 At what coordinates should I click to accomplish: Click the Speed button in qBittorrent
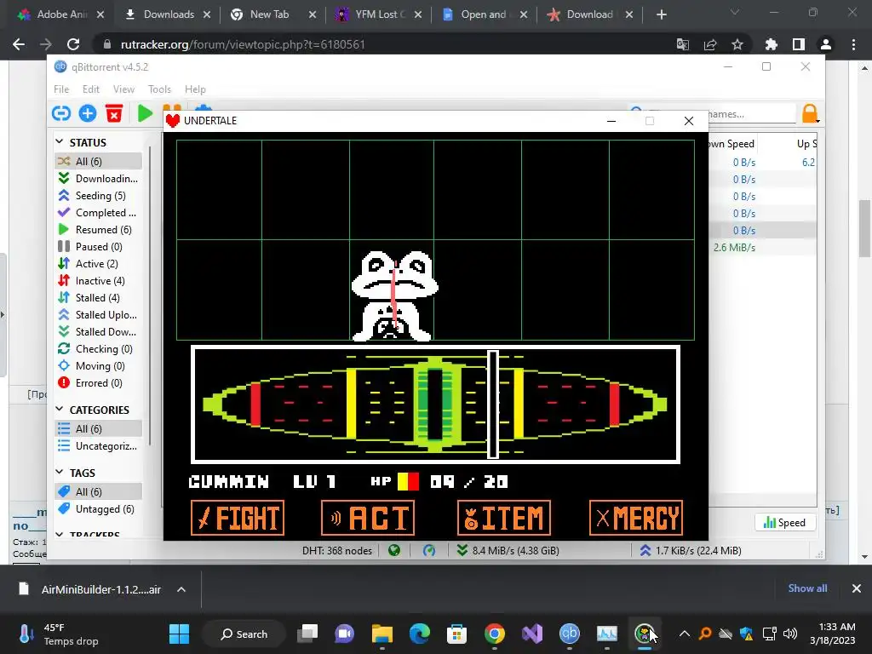point(784,523)
